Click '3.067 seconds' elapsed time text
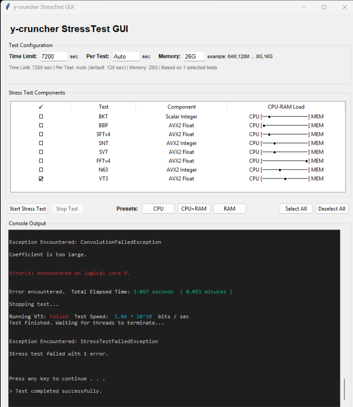This screenshot has width=353, height=407. (153, 292)
